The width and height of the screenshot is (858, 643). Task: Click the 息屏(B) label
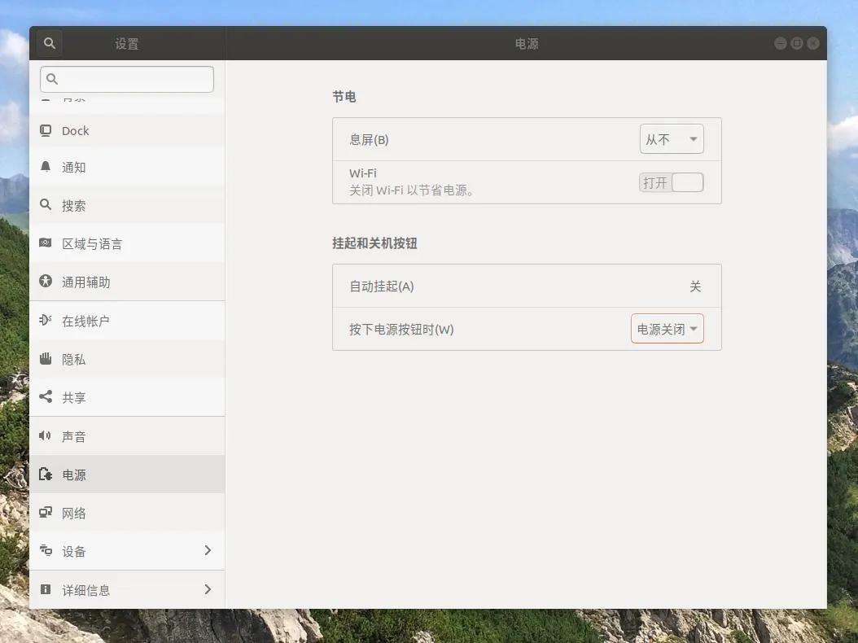pyautogui.click(x=369, y=139)
